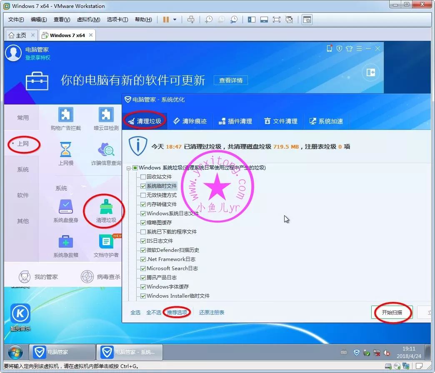Collapse the Windows 系统垃圾 tree node

tap(128, 168)
